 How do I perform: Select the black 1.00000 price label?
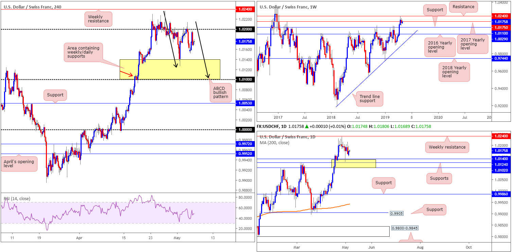[x=245, y=130]
